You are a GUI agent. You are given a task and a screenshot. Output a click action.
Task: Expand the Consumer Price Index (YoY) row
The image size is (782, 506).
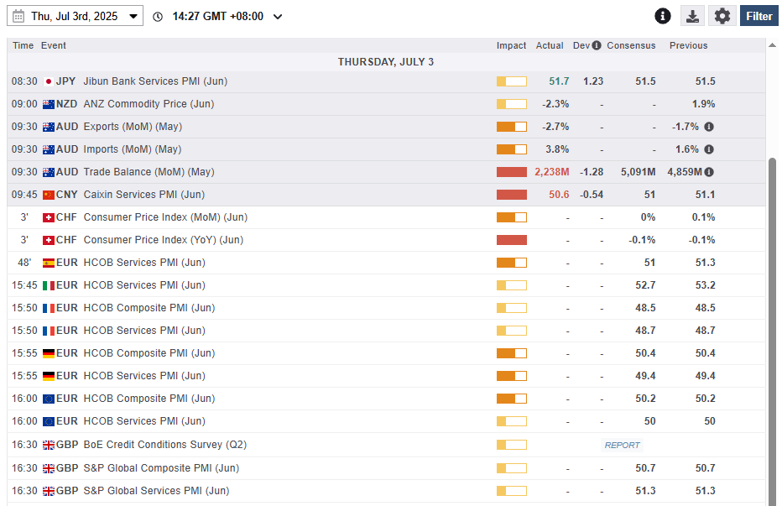pos(163,240)
